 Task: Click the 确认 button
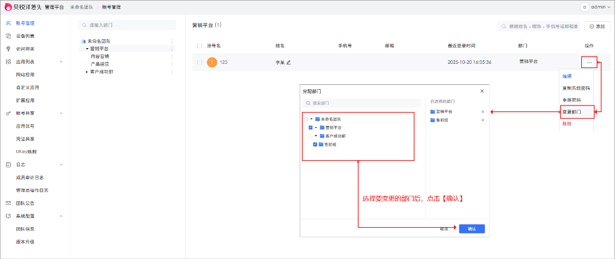point(471,229)
